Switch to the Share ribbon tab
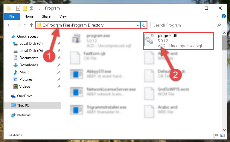Screen dimensions: 230x142 46,16
